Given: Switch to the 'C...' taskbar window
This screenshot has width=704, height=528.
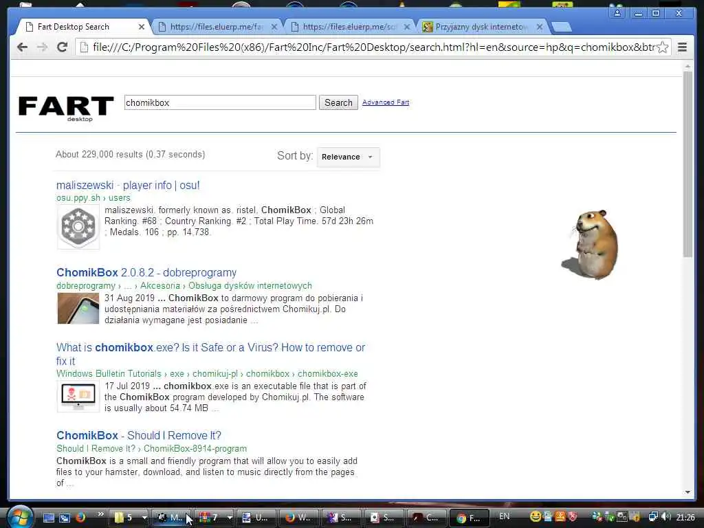Looking at the screenshot, I should tap(426, 518).
